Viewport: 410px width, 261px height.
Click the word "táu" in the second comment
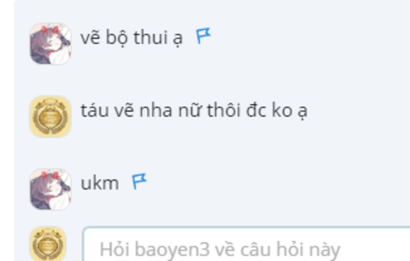[94, 110]
